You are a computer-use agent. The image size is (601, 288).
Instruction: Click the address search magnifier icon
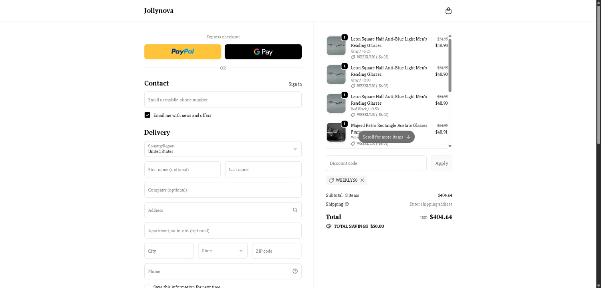295,210
